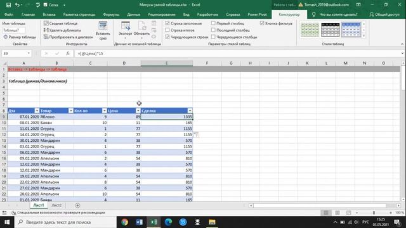406x228 pixels.
Task: Click Resize table (Размер таблицы)
Action: pos(20,37)
